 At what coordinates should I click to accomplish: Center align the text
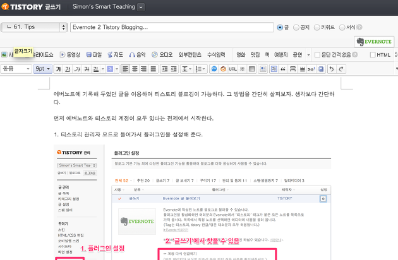point(135,69)
